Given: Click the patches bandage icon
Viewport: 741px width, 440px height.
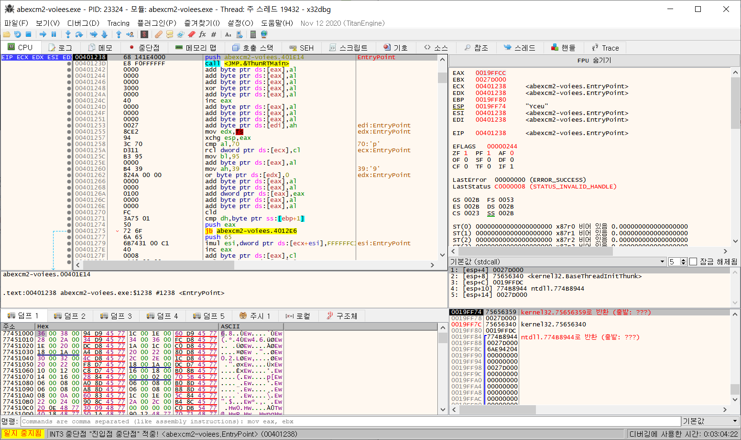Looking at the screenshot, I should (158, 34).
